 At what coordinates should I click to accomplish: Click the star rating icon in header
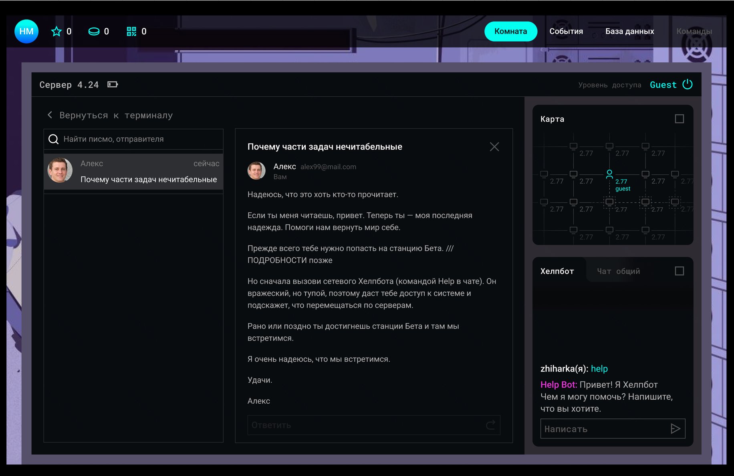[56, 32]
